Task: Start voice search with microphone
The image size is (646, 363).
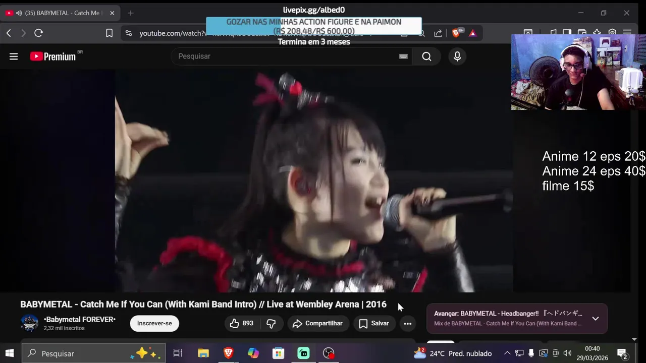Action: (457, 56)
